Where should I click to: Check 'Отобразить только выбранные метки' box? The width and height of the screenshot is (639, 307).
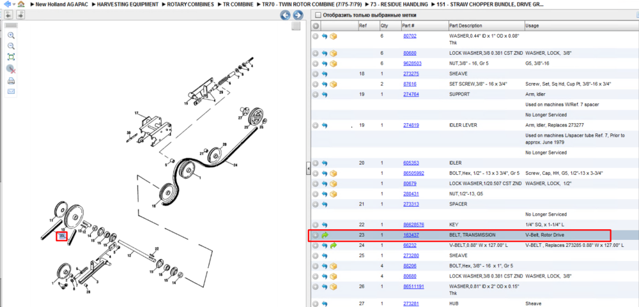click(318, 15)
